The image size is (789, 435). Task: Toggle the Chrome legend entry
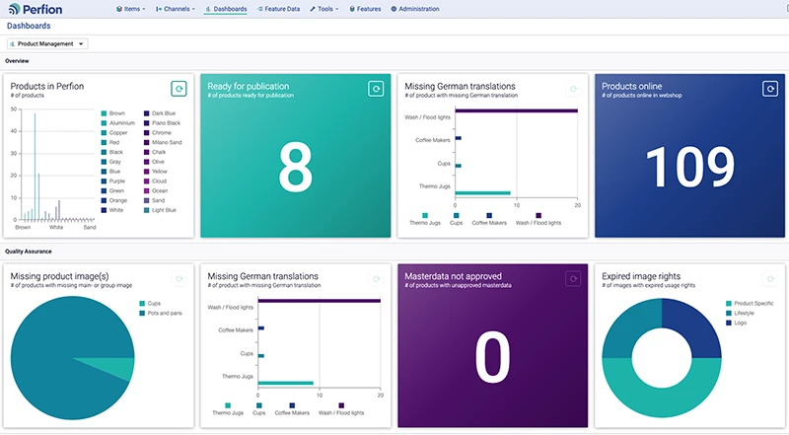pos(158,133)
